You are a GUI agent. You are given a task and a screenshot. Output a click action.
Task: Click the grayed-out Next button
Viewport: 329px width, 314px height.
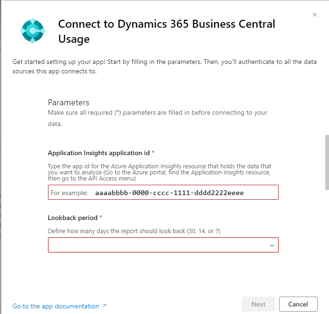click(x=258, y=304)
